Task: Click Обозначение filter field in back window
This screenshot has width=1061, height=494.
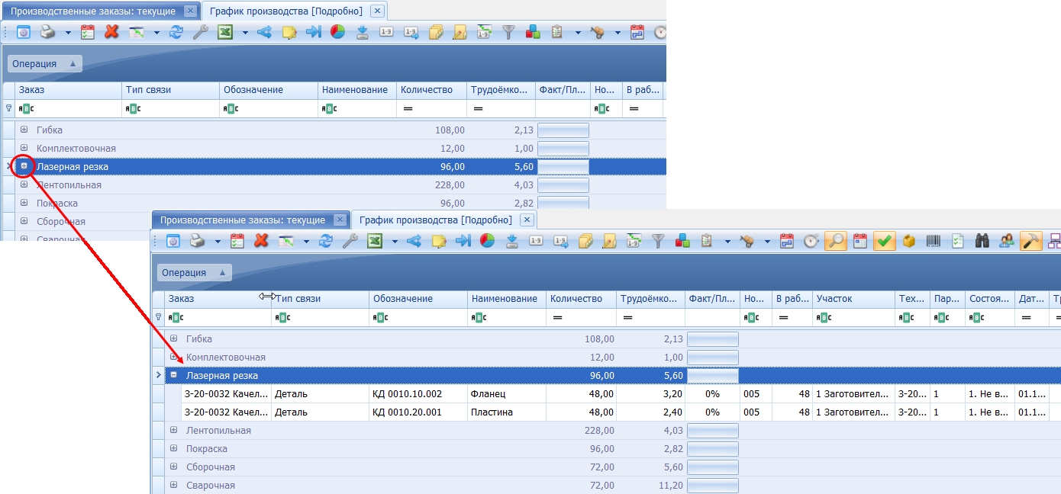Action: (x=269, y=109)
